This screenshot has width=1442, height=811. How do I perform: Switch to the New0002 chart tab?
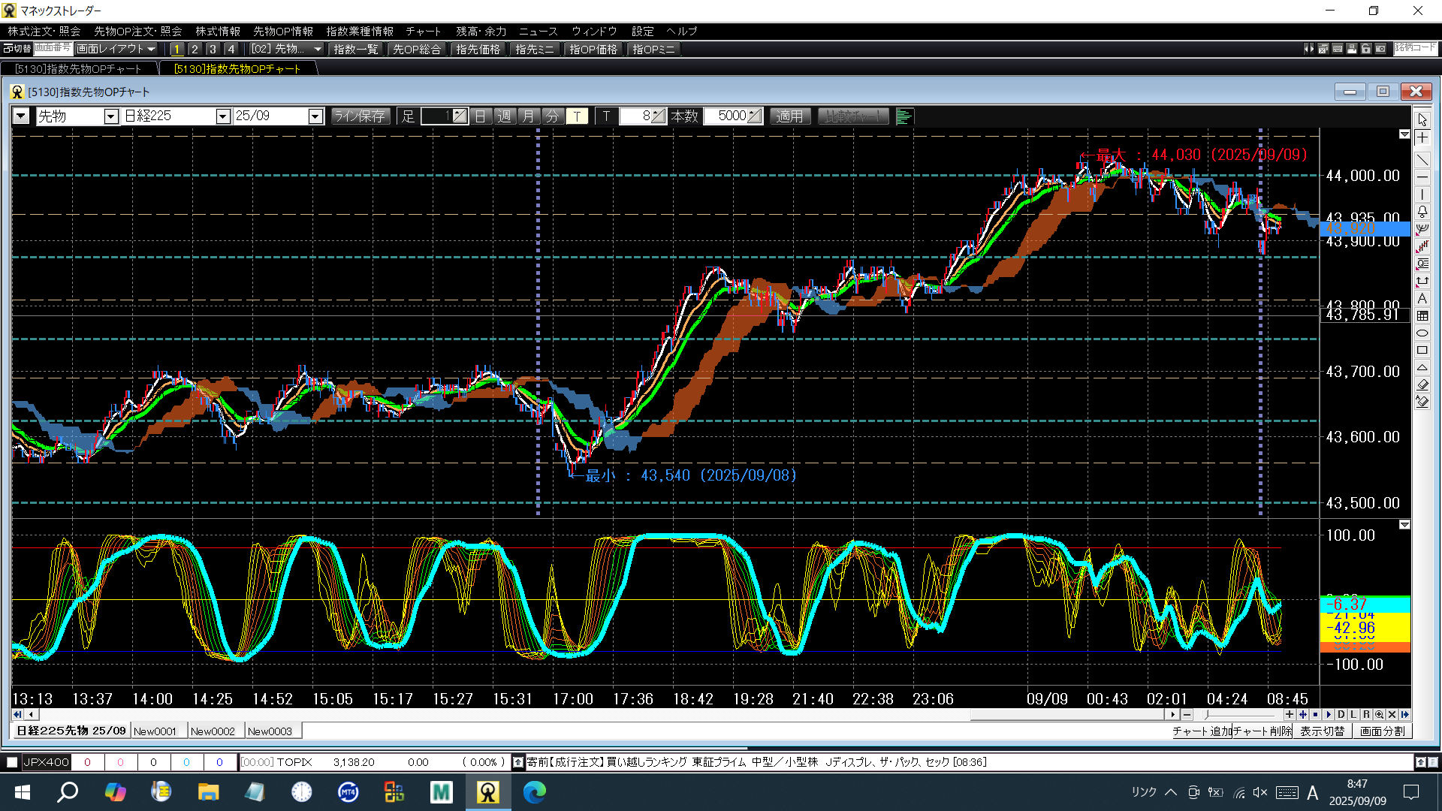[213, 731]
